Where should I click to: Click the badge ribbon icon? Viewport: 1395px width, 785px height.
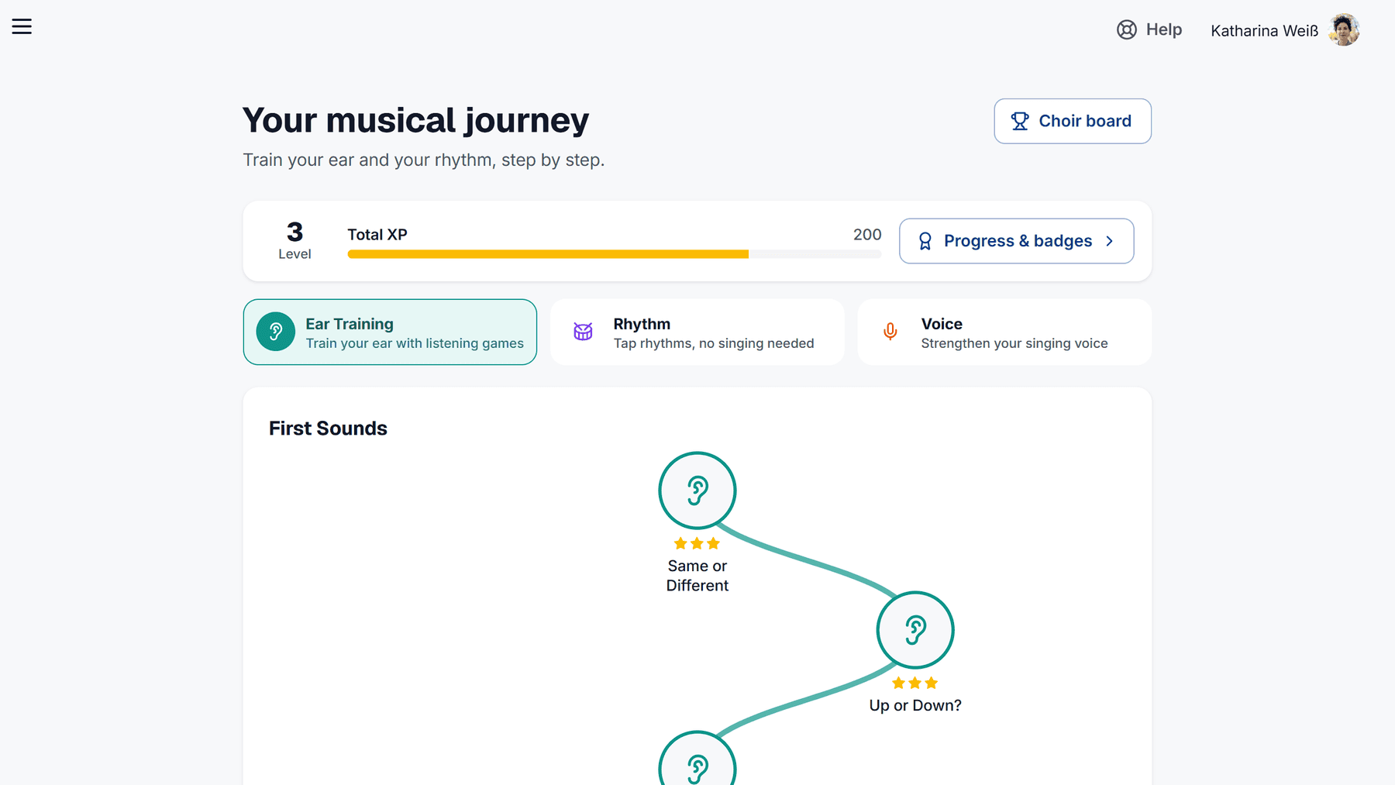(925, 241)
